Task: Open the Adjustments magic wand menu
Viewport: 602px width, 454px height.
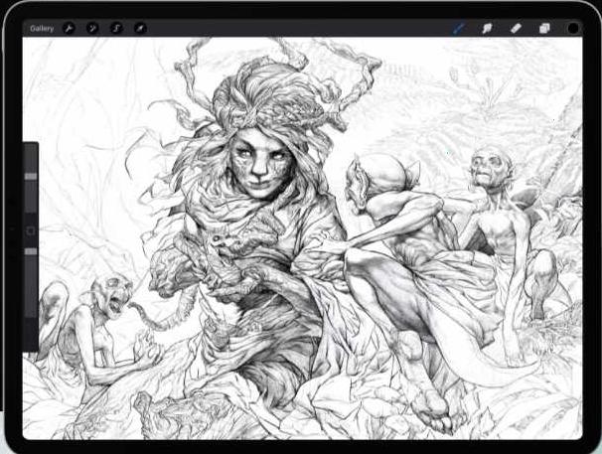Action: tap(92, 28)
